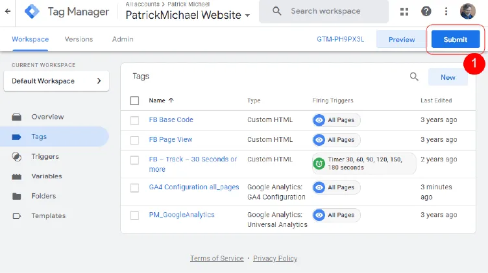Click the New tag button

coord(448,77)
